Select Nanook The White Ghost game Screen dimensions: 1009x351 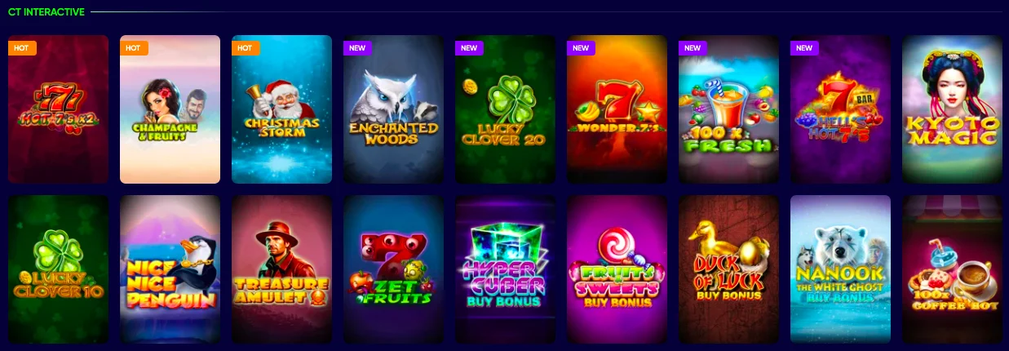840,269
